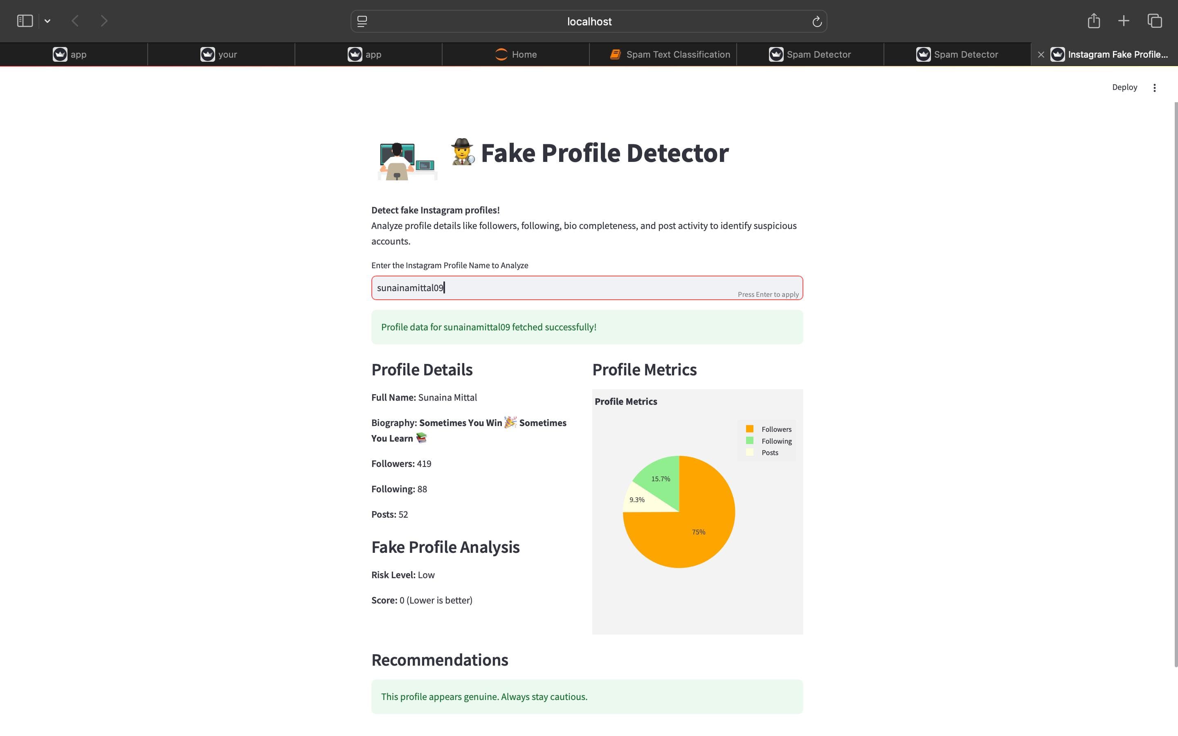Add a new tab with the plus icon

(x=1124, y=21)
